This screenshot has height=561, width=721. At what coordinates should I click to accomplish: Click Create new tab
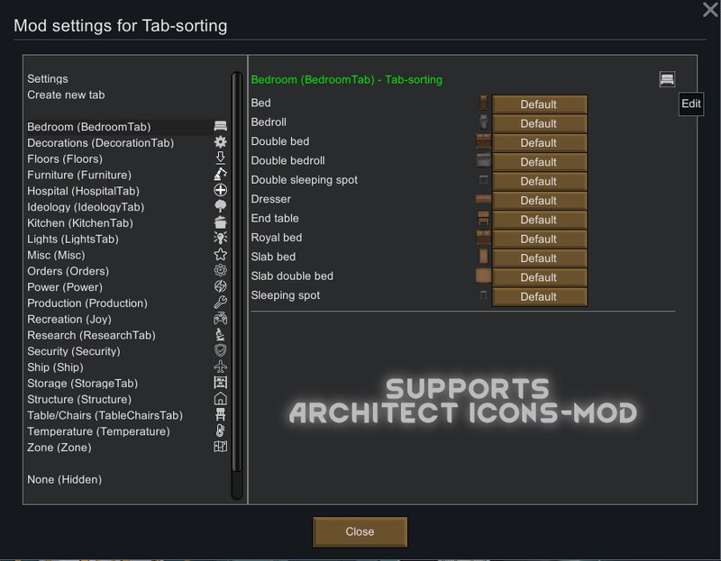tap(66, 95)
